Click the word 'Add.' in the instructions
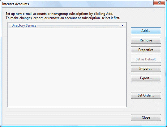 (109, 14)
